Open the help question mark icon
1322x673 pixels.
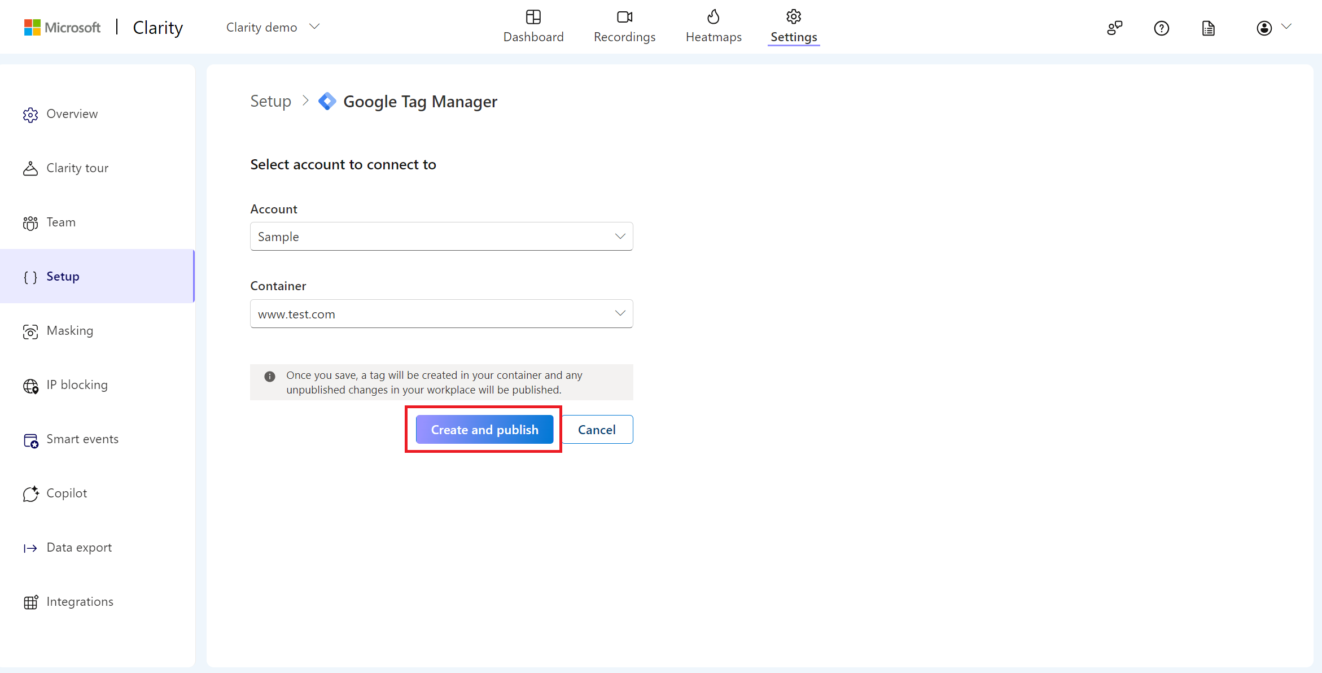tap(1161, 28)
